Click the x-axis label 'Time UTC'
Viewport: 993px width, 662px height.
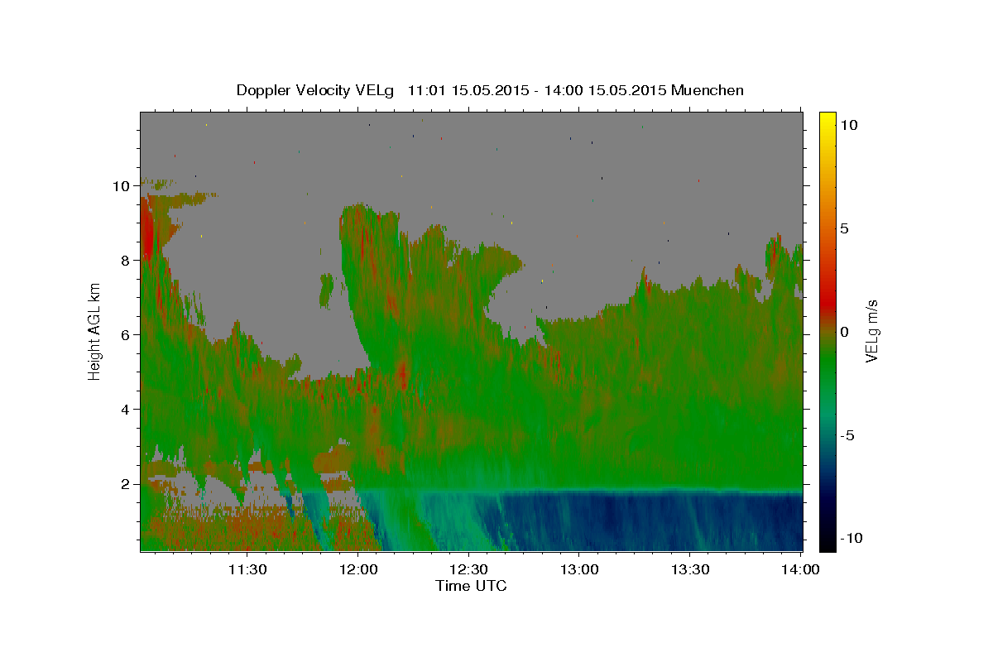[x=471, y=586]
